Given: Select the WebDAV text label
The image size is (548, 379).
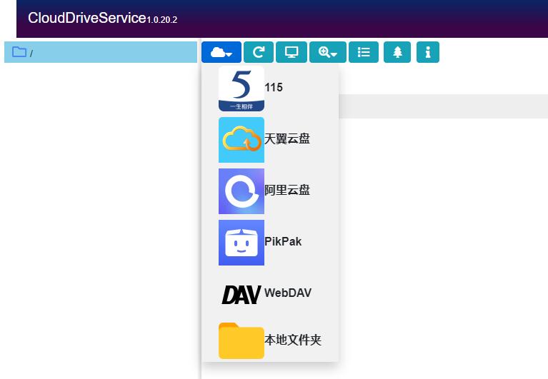Looking at the screenshot, I should click(288, 293).
